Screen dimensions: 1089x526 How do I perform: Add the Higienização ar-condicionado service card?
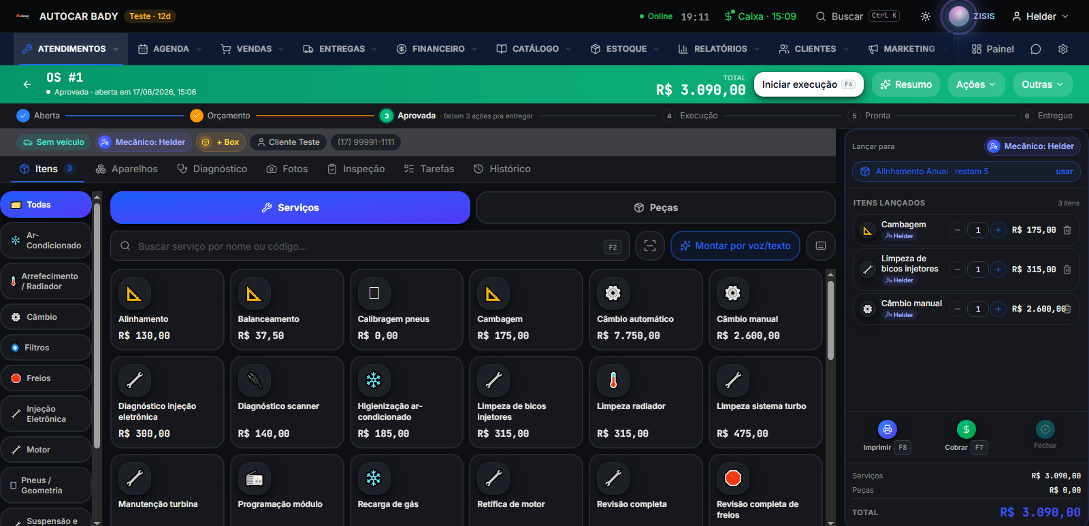click(x=406, y=402)
